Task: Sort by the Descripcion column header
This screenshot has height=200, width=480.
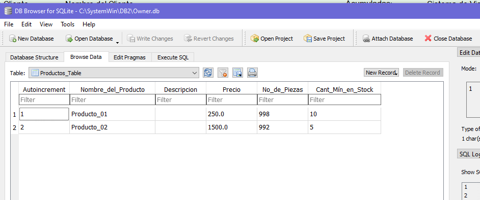Action: click(x=180, y=90)
